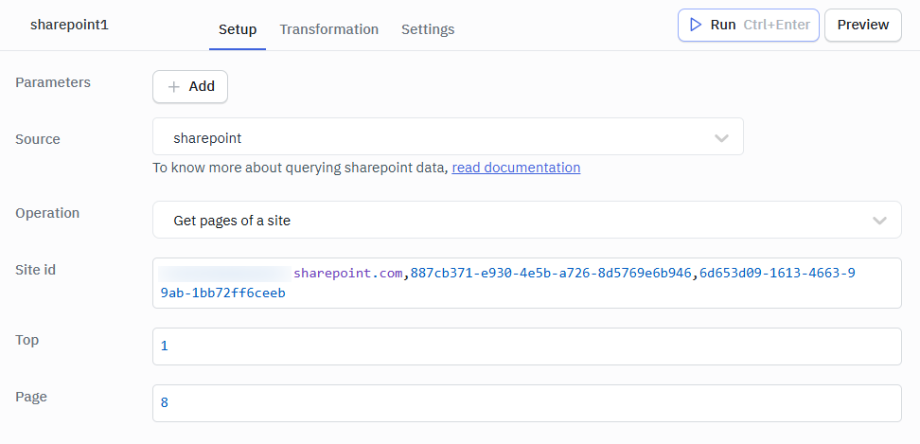Run the sharepoint1 query

point(748,26)
